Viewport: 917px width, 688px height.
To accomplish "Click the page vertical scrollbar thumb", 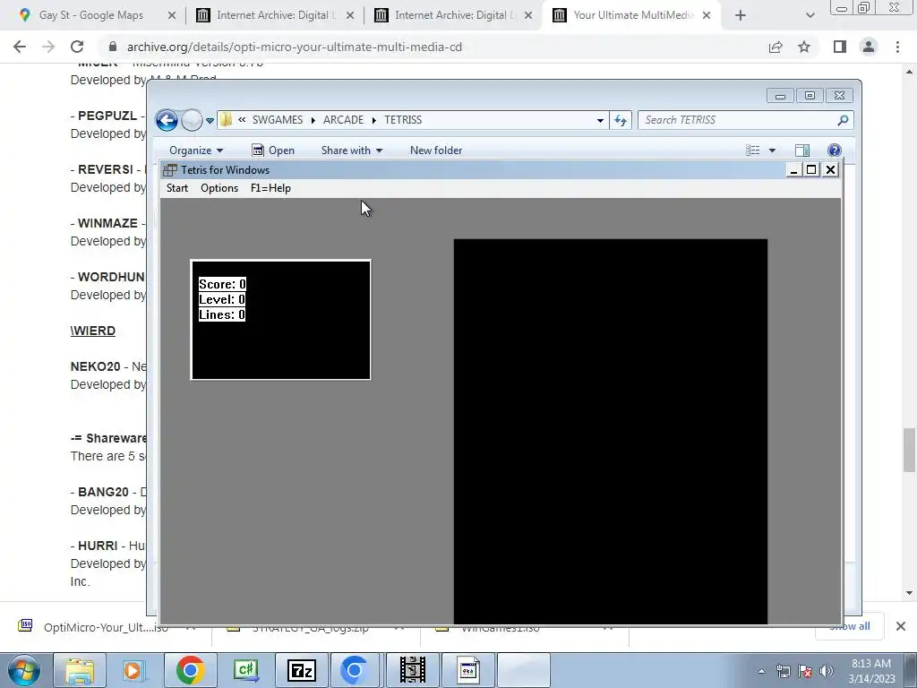I will [909, 450].
